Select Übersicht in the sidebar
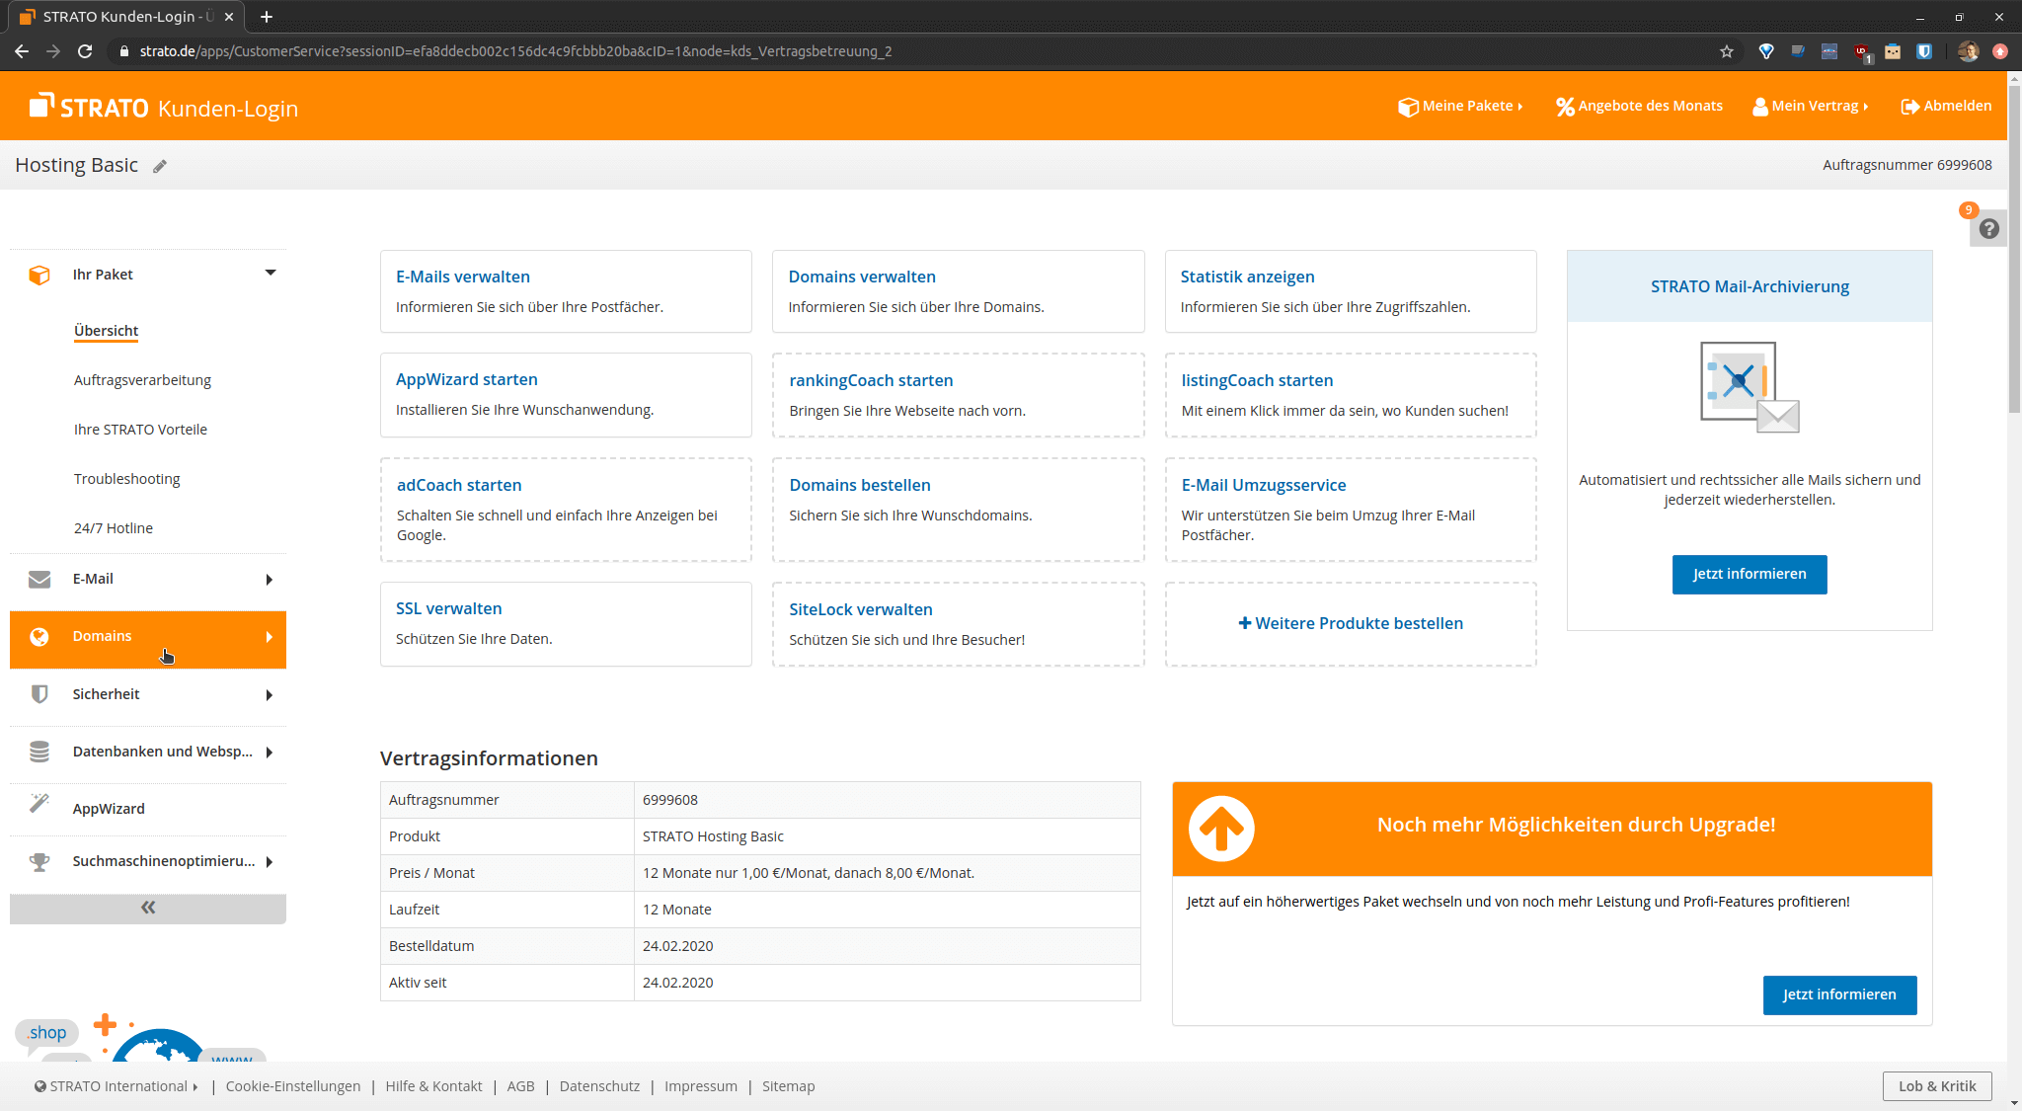2022x1111 pixels. coord(106,331)
